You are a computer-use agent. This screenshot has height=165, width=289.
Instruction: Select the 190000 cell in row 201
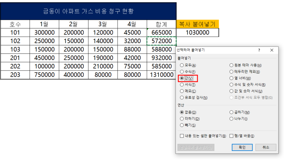tap(103, 58)
